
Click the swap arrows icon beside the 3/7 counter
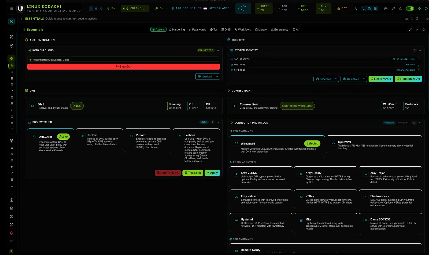tap(356, 9)
